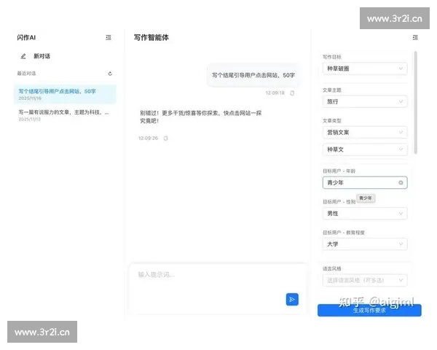
Task: Click the 最近对话 label
Action: [26, 74]
